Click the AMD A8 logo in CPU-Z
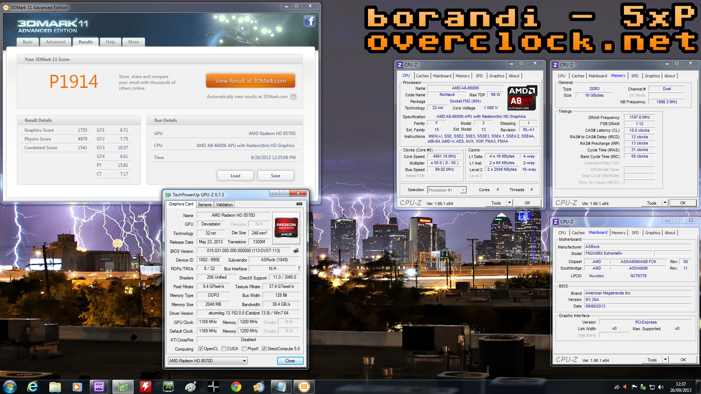This screenshot has width=701, height=394. pos(522,97)
